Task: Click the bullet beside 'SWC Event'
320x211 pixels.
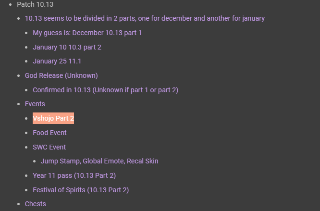Action: [x=26, y=147]
